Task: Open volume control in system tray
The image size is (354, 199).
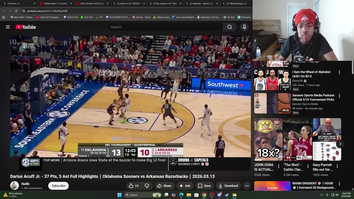Action: pos(337,195)
